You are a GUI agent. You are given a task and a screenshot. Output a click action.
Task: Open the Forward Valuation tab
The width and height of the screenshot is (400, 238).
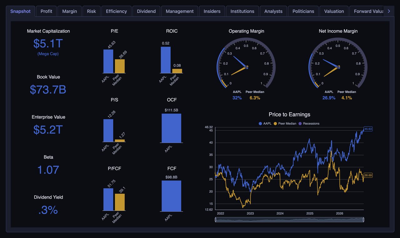click(x=366, y=11)
